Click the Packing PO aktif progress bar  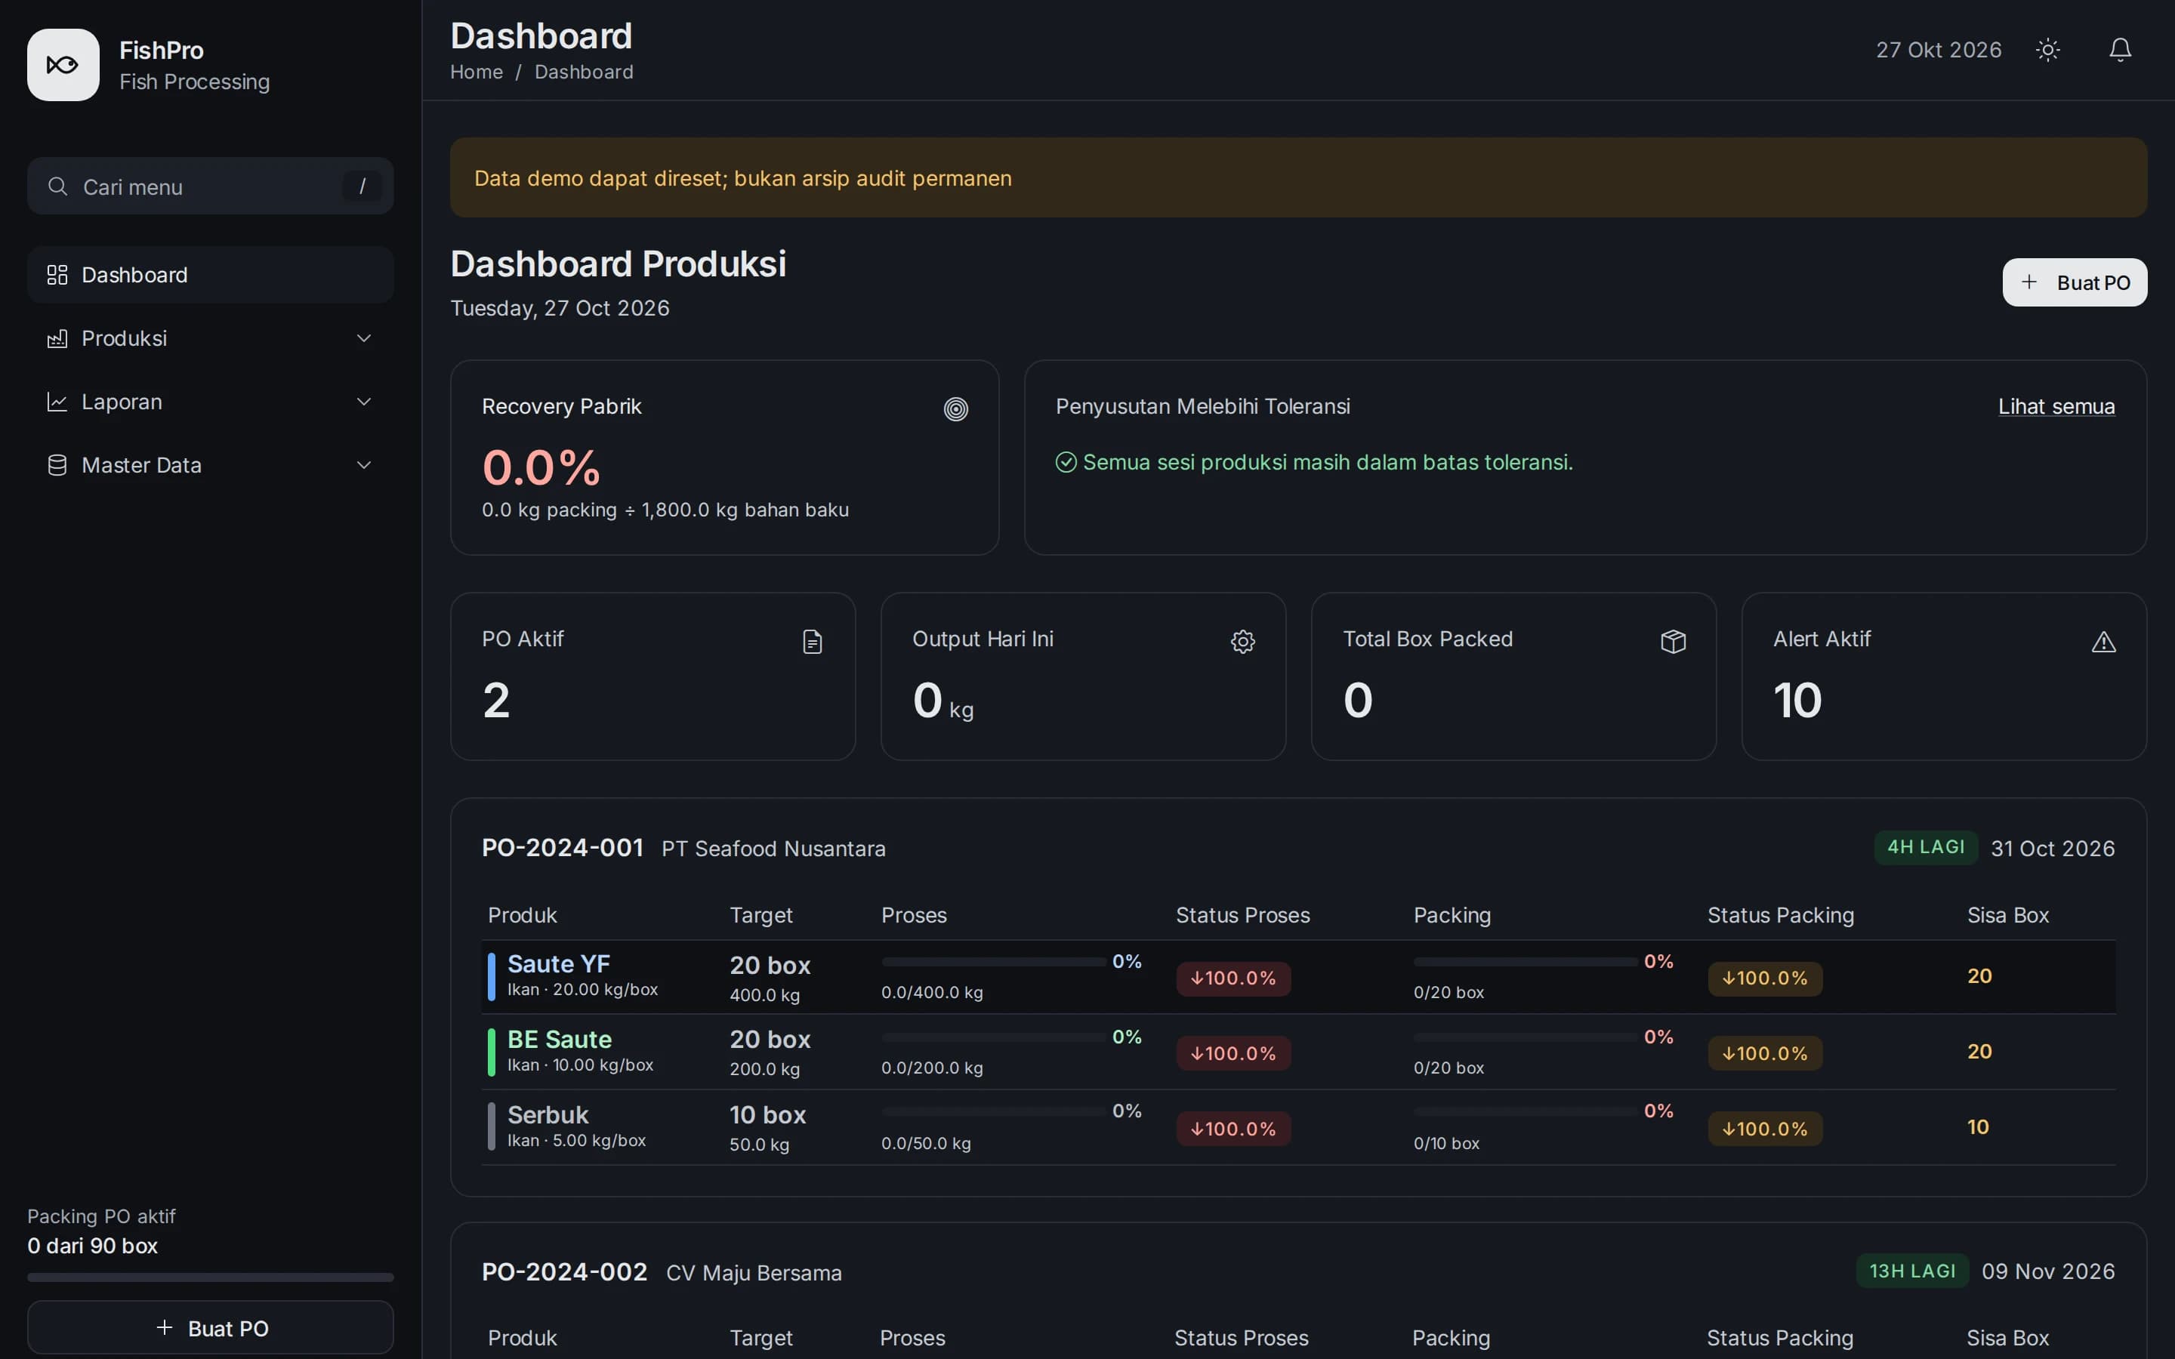coord(210,1277)
